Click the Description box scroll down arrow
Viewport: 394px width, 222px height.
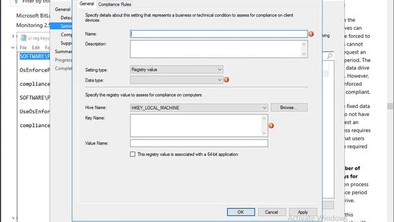tap(304, 54)
